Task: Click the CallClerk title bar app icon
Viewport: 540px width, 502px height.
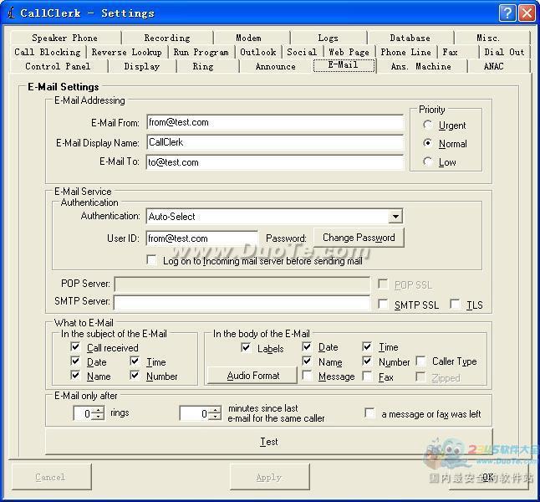Action: (10, 13)
